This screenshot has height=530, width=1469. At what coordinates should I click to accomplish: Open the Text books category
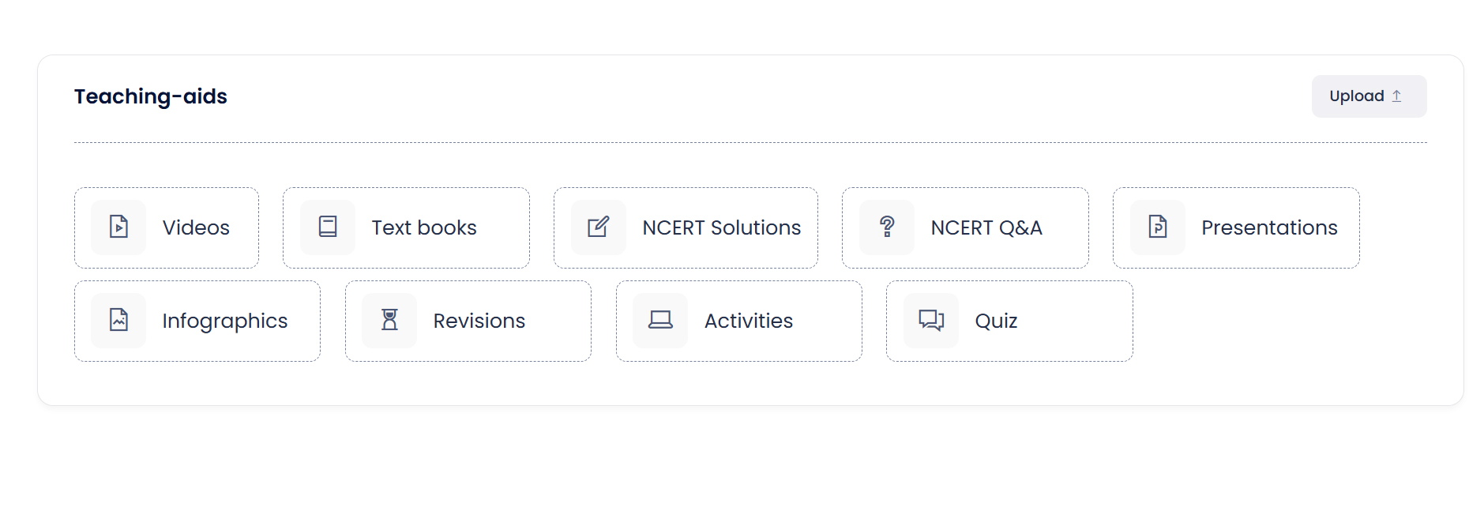point(406,227)
